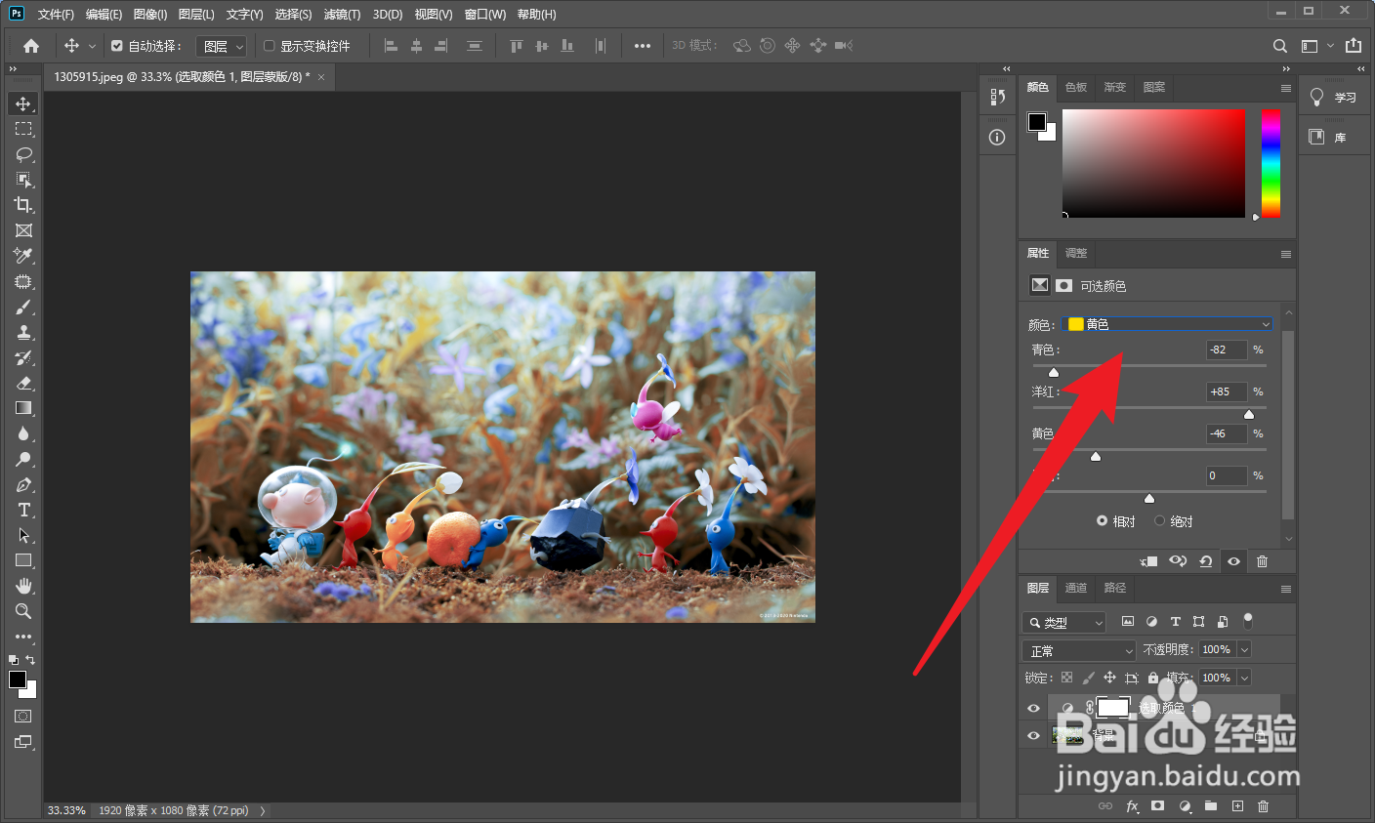The height and width of the screenshot is (823, 1375).
Task: Click the 洋红 slider track
Action: pyautogui.click(x=1149, y=408)
